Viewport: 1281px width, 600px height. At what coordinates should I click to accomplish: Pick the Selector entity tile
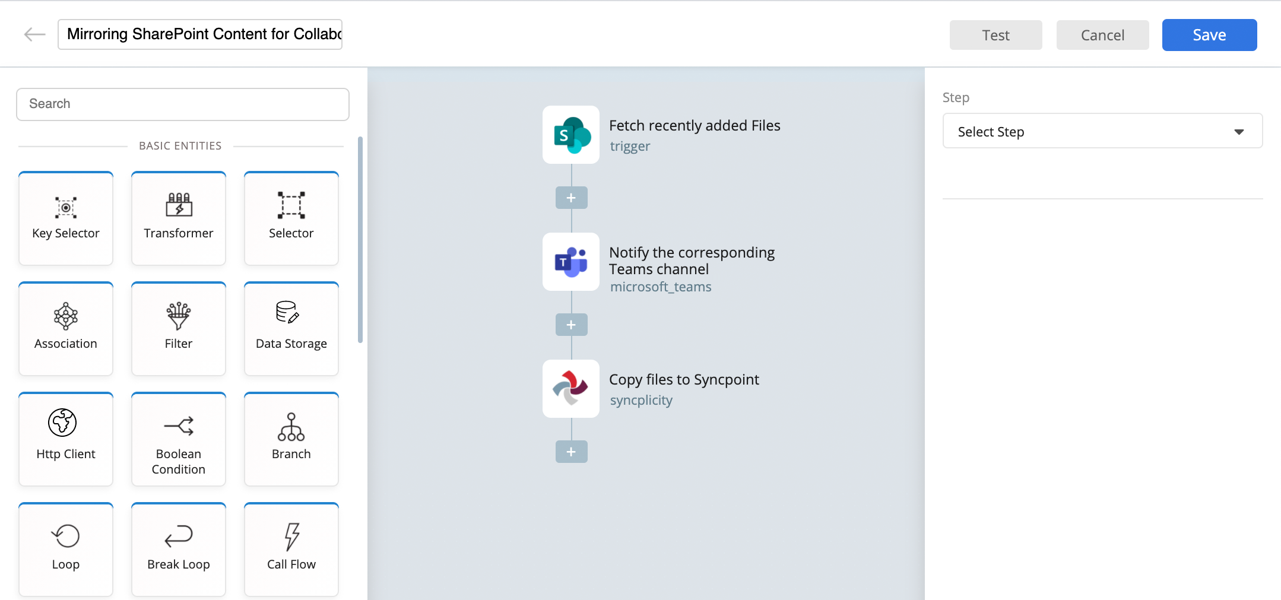coord(291,218)
